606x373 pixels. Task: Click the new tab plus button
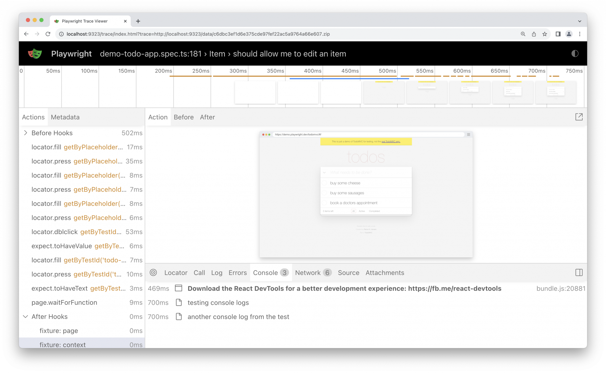click(x=138, y=21)
